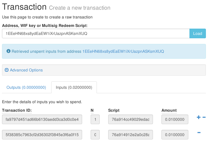Select the second row Script field
Image resolution: width=211 pixels, height=144 pixels.
tap(130, 135)
